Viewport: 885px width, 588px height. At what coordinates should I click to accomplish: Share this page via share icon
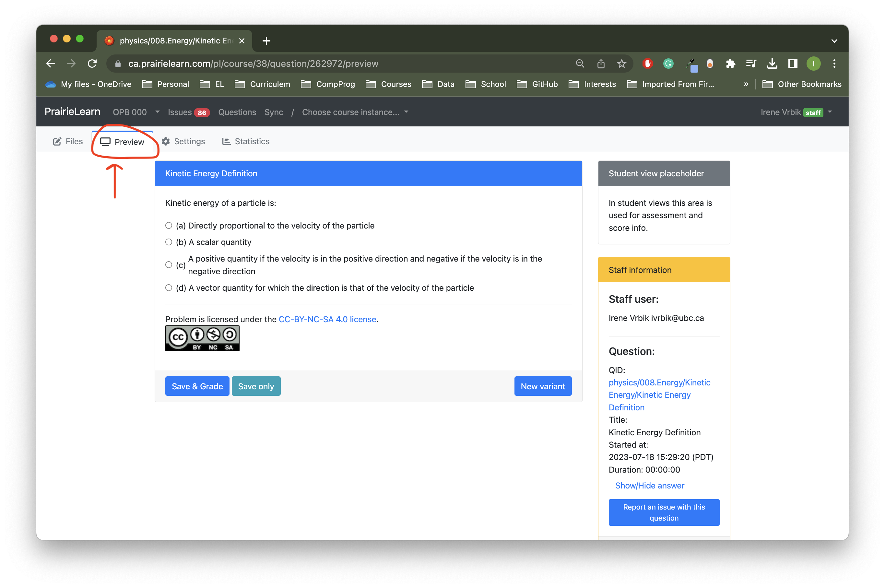tap(601, 64)
